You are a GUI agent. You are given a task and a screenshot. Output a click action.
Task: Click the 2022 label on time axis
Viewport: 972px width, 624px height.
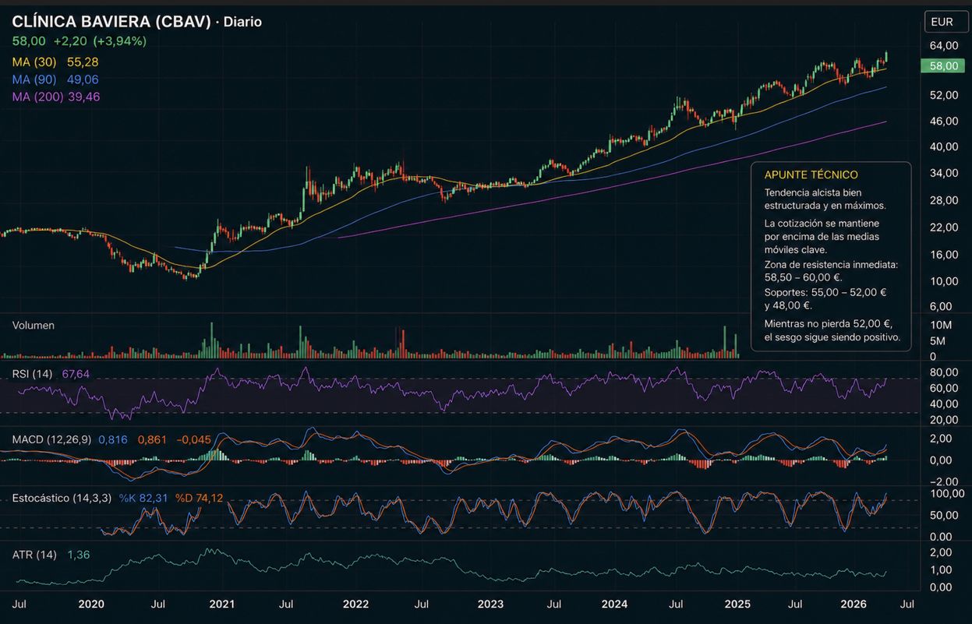tap(356, 604)
